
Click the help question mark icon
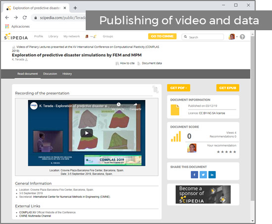pos(242,37)
